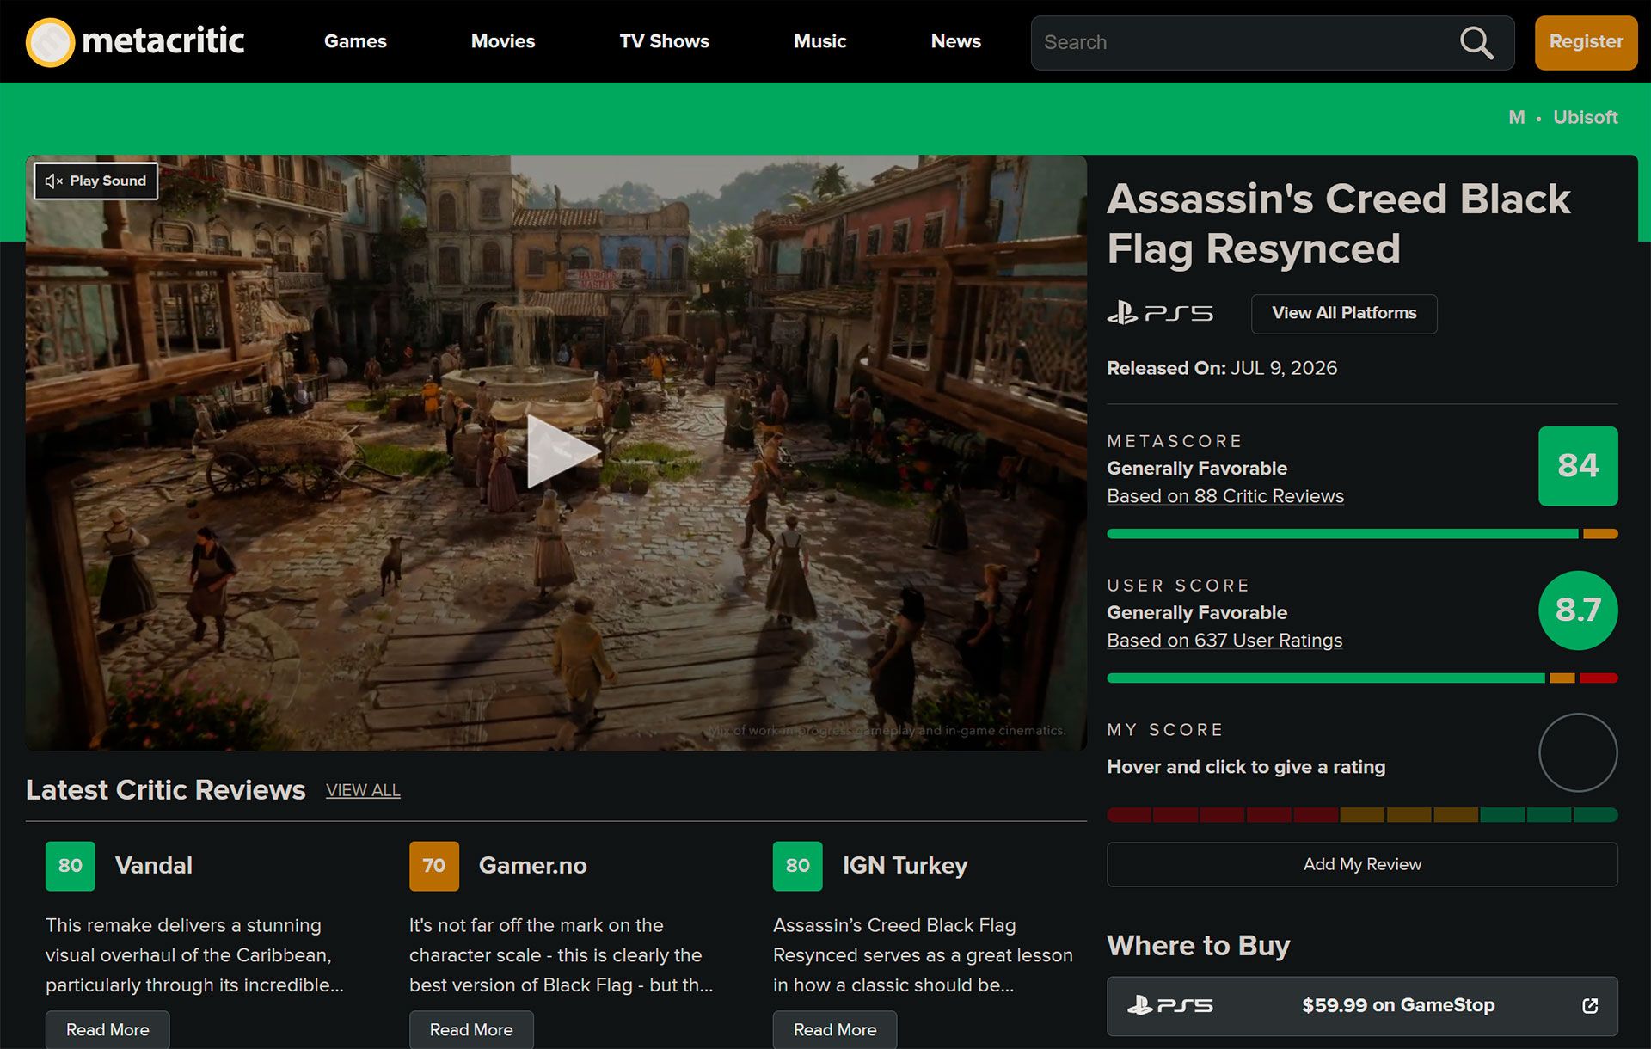Image resolution: width=1651 pixels, height=1049 pixels.
Task: Click the first red My Score rating segment
Action: click(x=1129, y=815)
